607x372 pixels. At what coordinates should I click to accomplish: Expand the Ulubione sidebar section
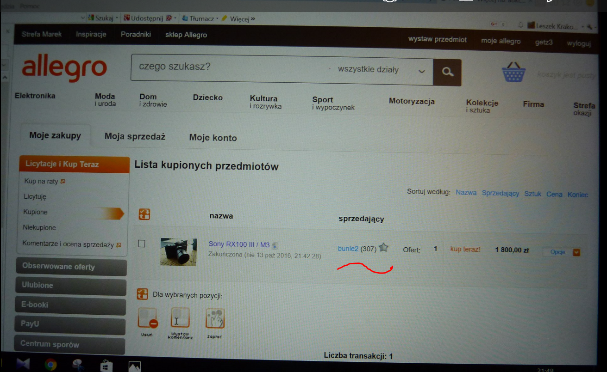click(71, 287)
